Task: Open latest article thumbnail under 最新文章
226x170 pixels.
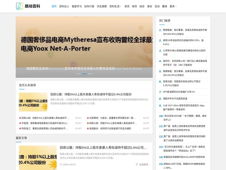Action: coord(38,158)
